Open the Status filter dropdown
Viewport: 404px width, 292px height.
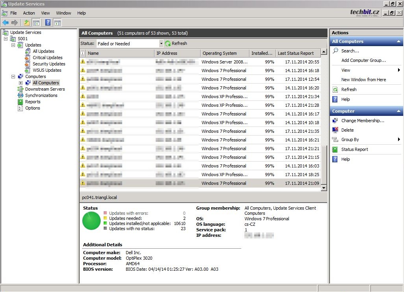click(x=161, y=44)
